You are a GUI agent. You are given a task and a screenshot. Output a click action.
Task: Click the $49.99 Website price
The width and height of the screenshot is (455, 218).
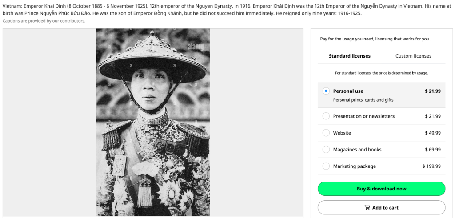tap(432, 133)
